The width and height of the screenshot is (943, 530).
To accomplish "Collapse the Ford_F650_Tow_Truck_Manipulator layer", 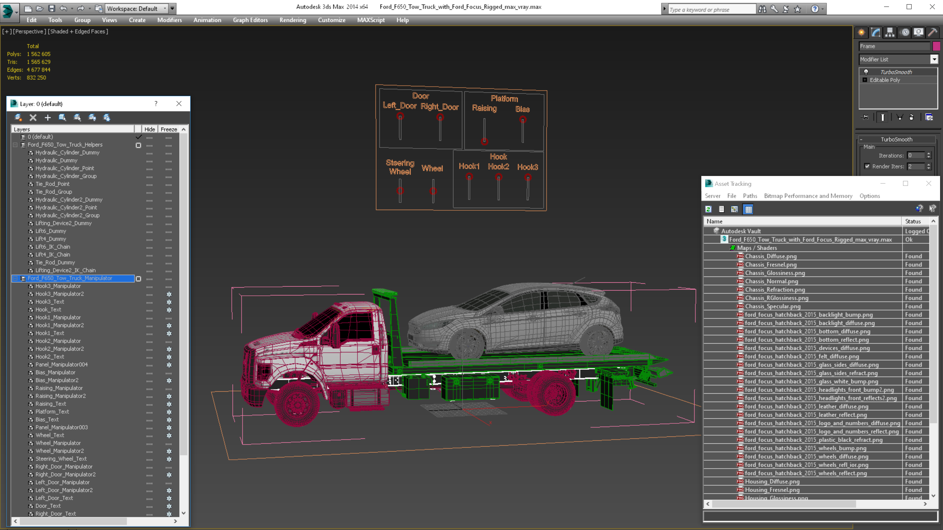I will (x=15, y=278).
